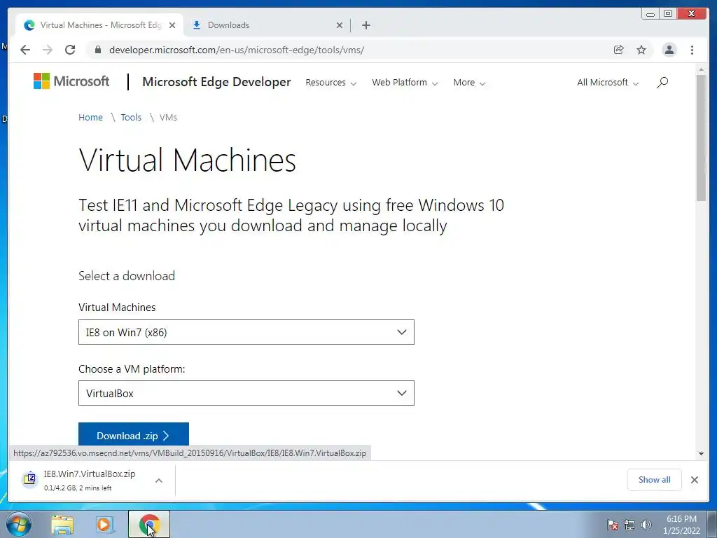Click the page vertical scrollbar thumb
This screenshot has height=538, width=717.
[x=701, y=137]
